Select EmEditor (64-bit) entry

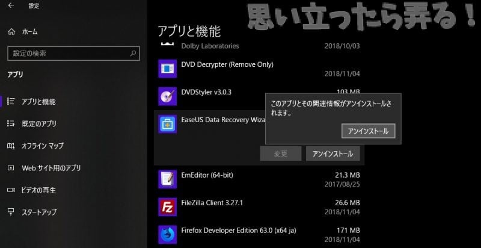(207, 175)
